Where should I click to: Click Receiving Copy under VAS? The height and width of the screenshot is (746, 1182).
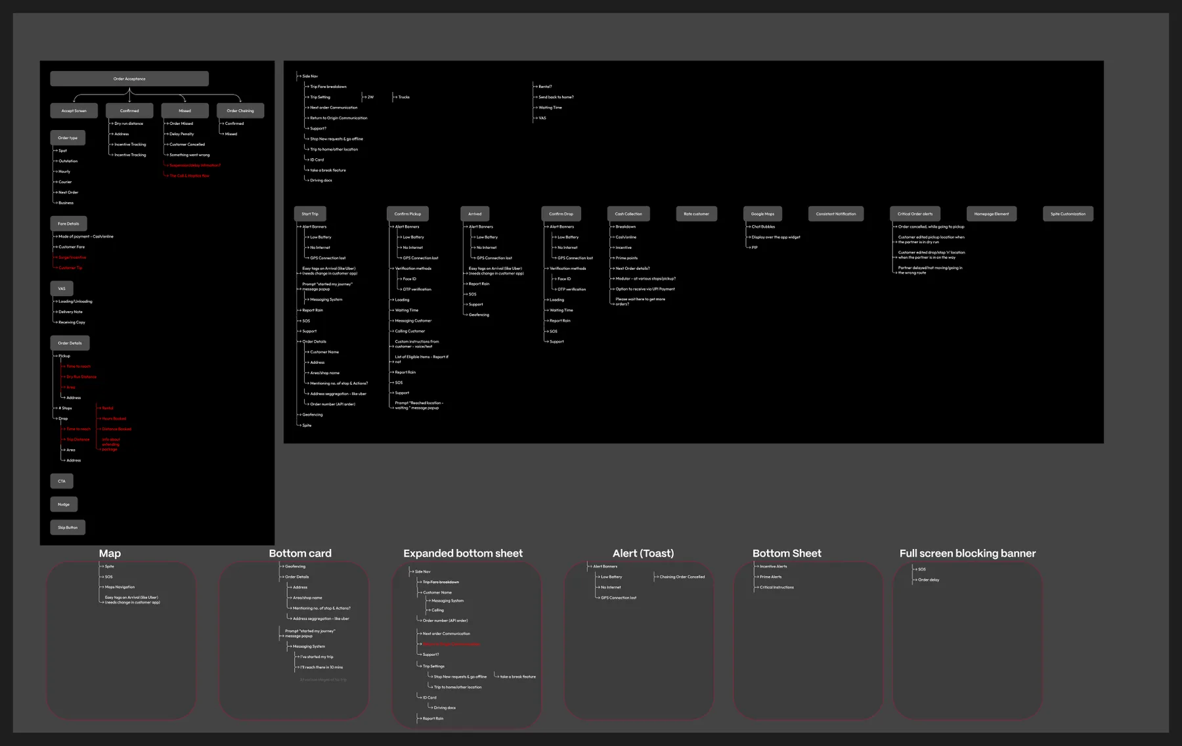point(72,322)
